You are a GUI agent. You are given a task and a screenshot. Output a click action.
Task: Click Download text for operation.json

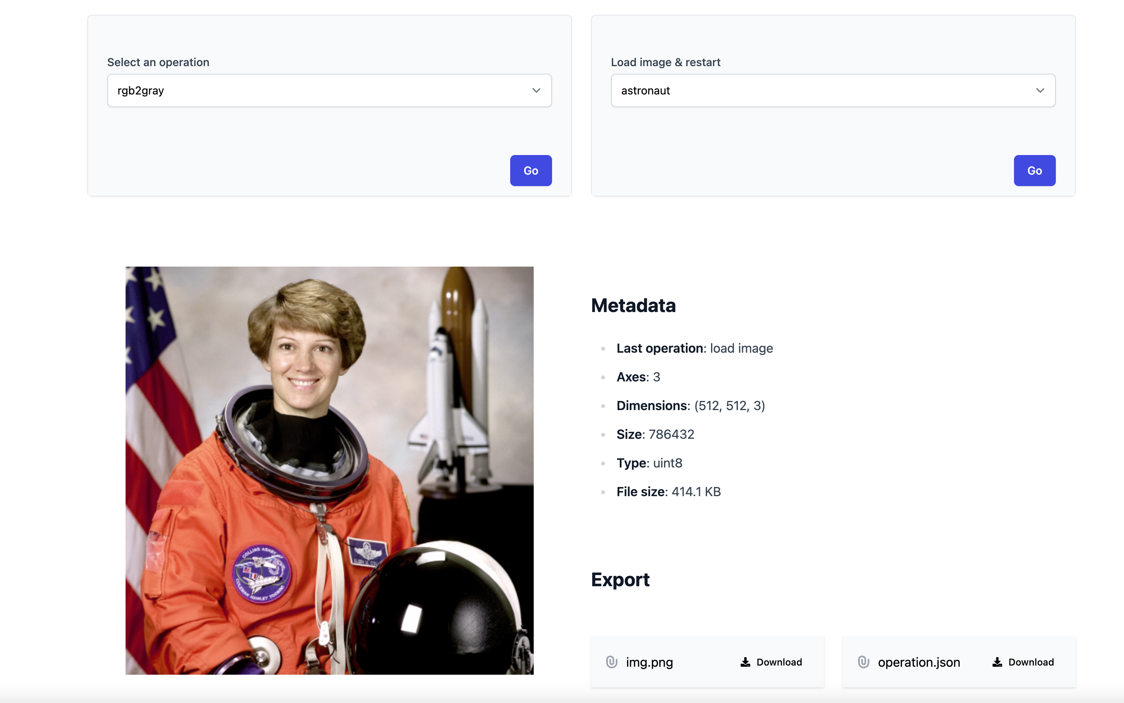coord(1031,662)
